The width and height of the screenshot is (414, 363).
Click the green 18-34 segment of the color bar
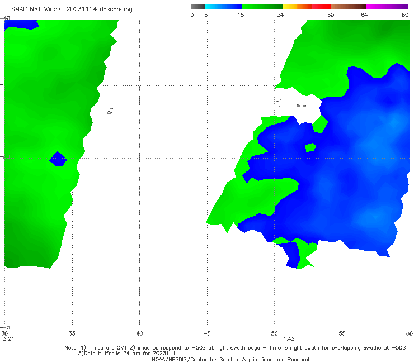pyautogui.click(x=262, y=7)
